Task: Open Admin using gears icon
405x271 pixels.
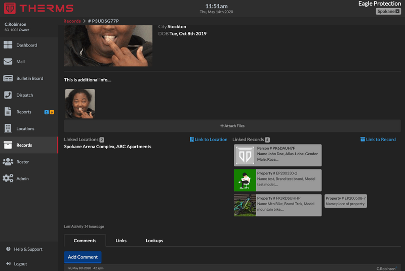Action: pos(8,178)
